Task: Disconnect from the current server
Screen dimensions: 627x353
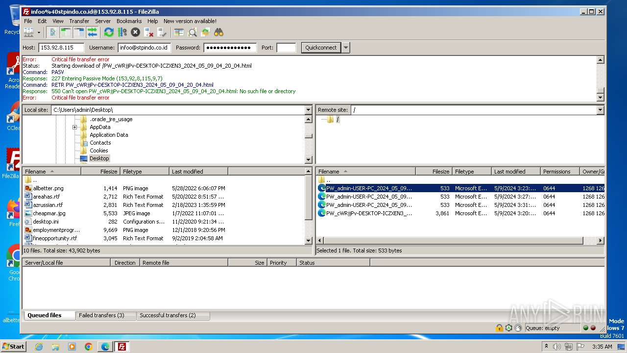Action: (x=149, y=32)
